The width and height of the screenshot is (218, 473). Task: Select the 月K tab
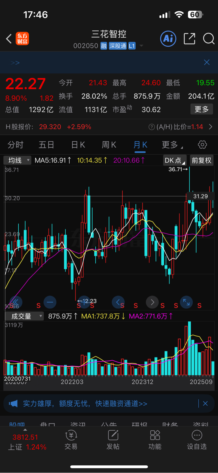[x=140, y=145]
